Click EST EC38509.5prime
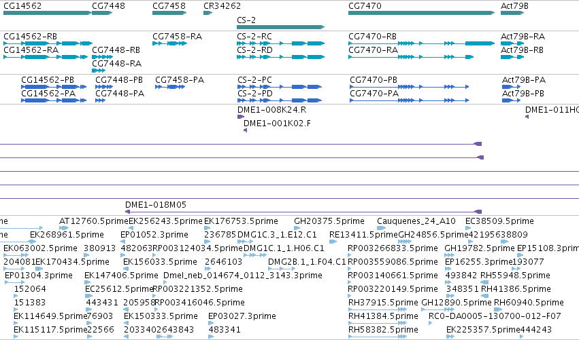 click(468, 229)
